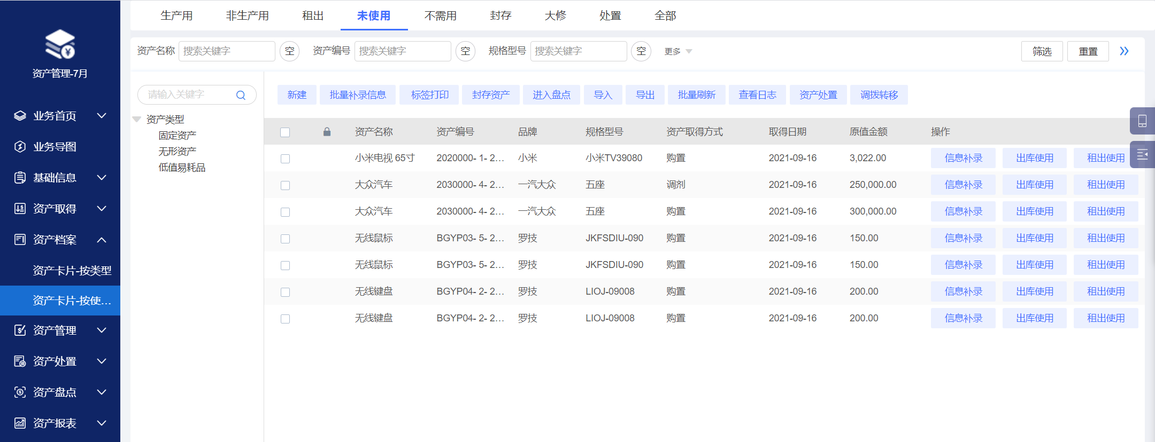Open the mobile phone panel icon
Screen dimensions: 1155x442
[x=1142, y=121]
